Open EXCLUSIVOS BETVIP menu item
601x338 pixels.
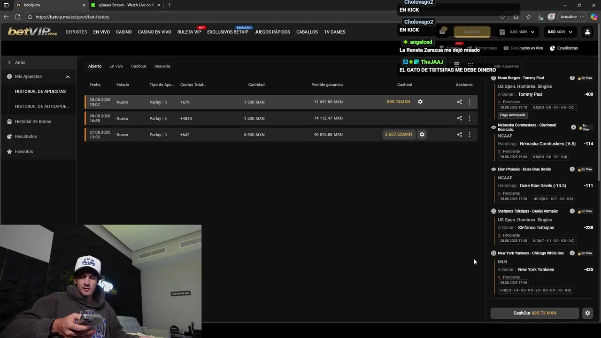[228, 32]
